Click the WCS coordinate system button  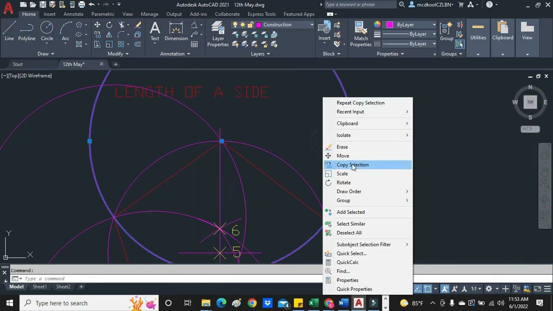point(530,129)
